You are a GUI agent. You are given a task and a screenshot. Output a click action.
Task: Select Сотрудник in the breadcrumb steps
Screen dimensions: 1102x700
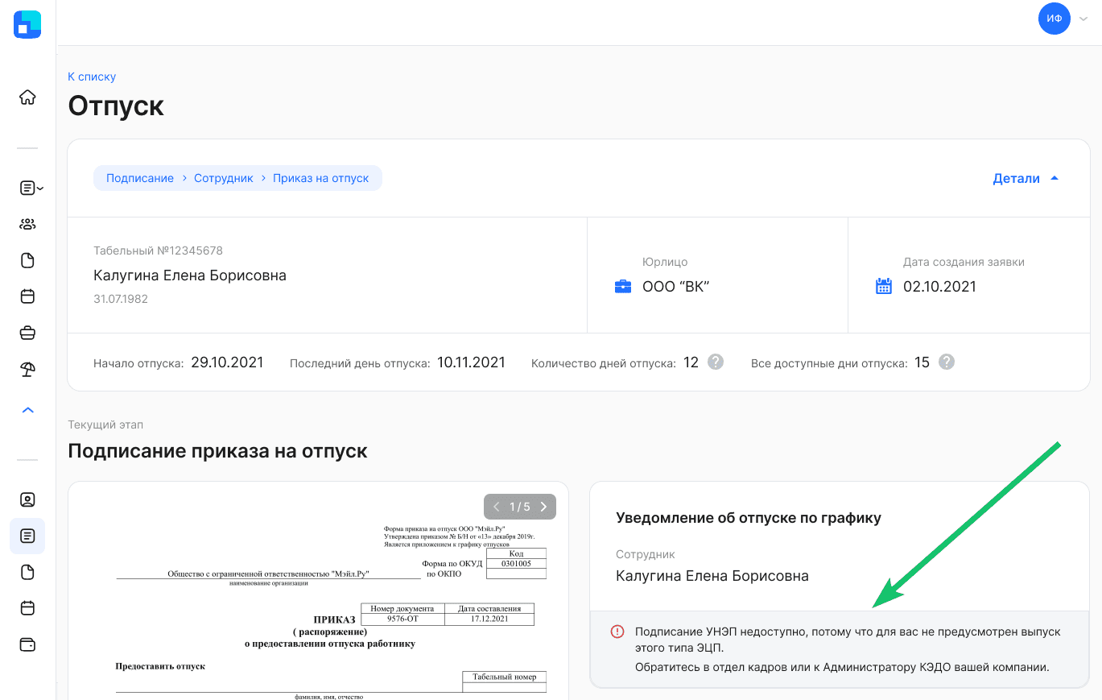click(x=222, y=177)
